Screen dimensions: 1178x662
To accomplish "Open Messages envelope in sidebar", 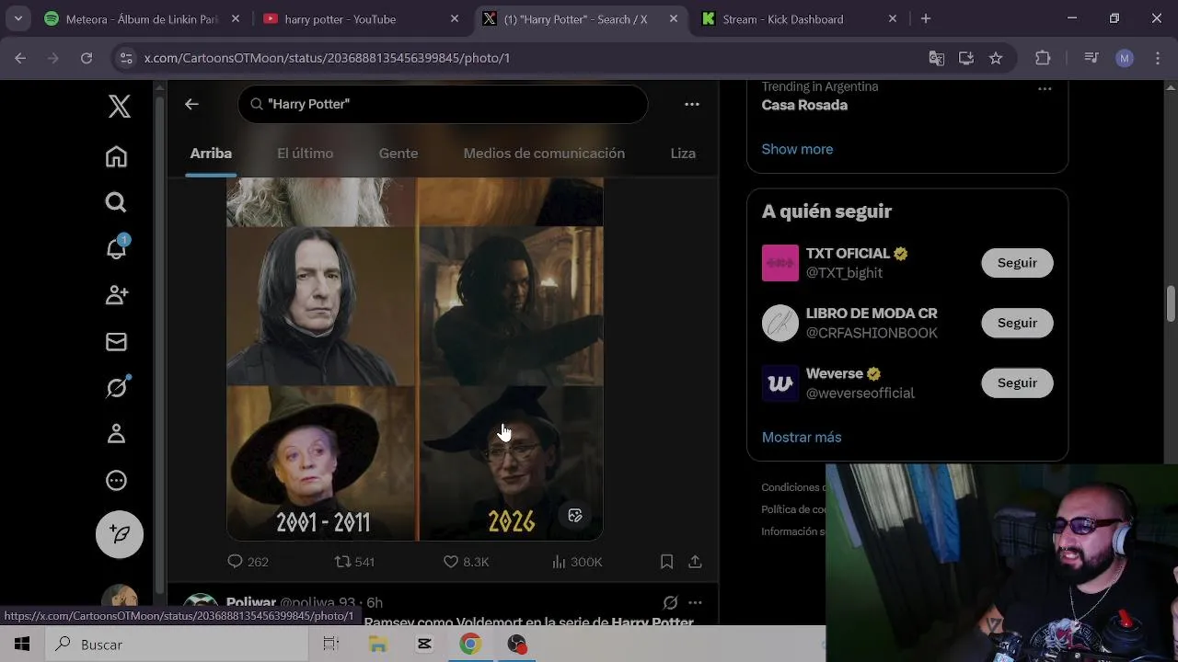I will 116,341.
